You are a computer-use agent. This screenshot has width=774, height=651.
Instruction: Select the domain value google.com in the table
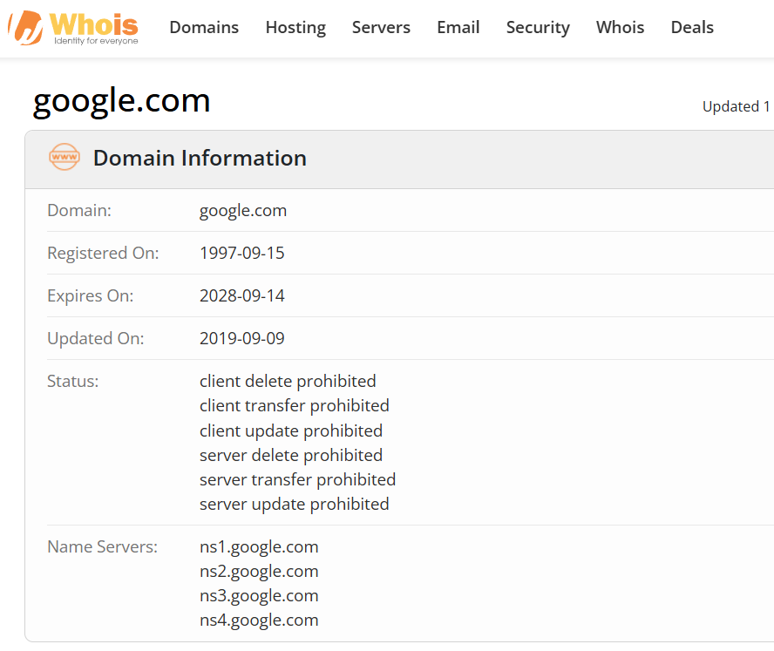click(x=241, y=210)
